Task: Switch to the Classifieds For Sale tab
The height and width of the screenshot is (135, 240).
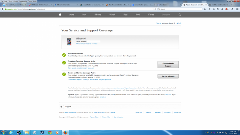Action: coord(66,5)
